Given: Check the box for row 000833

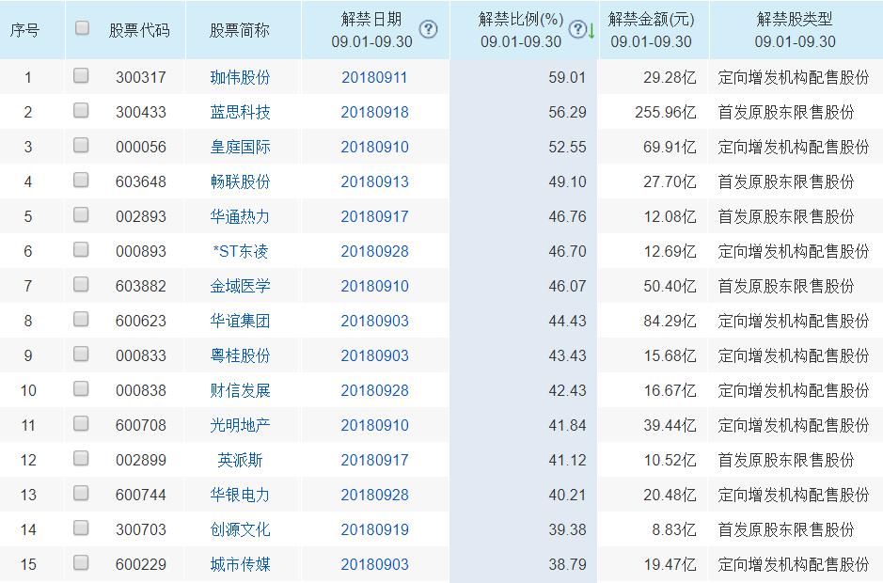Looking at the screenshot, I should coord(81,354).
